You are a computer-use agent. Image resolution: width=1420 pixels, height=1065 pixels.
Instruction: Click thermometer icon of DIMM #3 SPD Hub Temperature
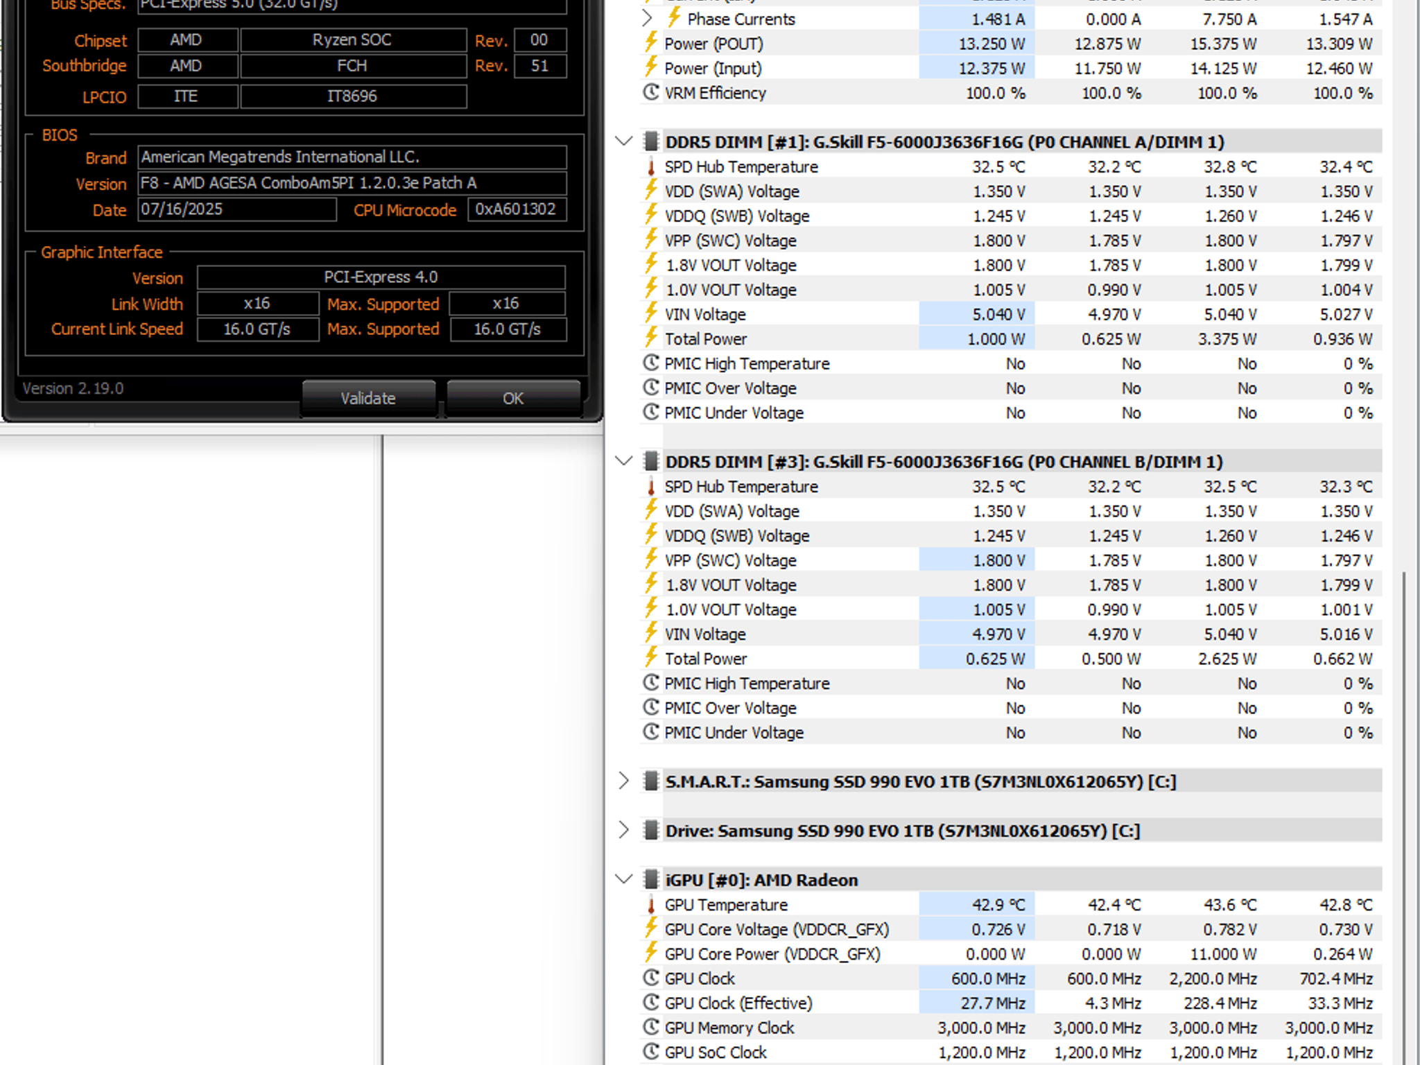[650, 486]
